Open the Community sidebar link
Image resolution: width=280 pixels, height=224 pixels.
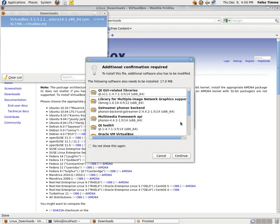coord(13,122)
